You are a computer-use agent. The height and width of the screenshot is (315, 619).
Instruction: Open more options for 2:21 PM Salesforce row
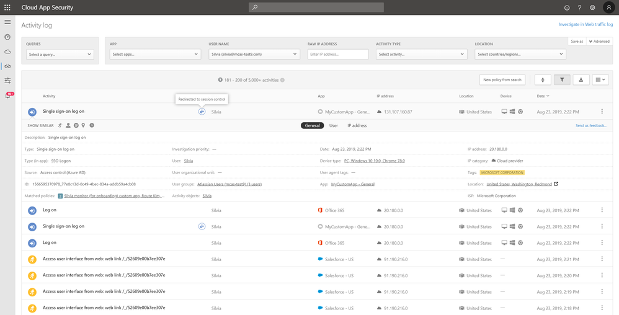point(602,259)
